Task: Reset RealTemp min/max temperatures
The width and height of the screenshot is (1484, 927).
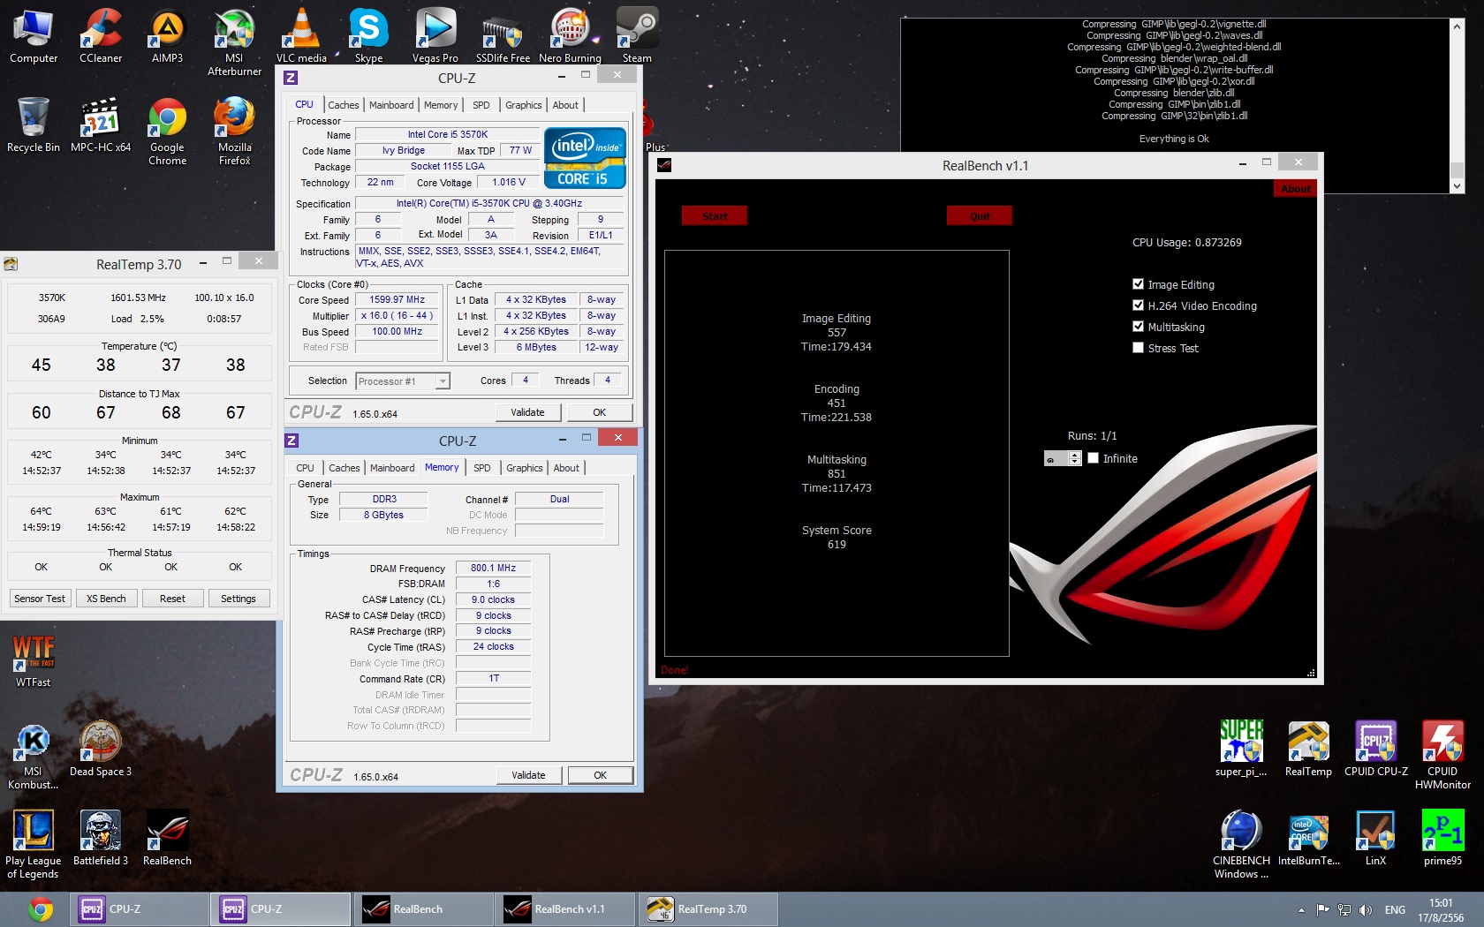Action: [x=172, y=599]
